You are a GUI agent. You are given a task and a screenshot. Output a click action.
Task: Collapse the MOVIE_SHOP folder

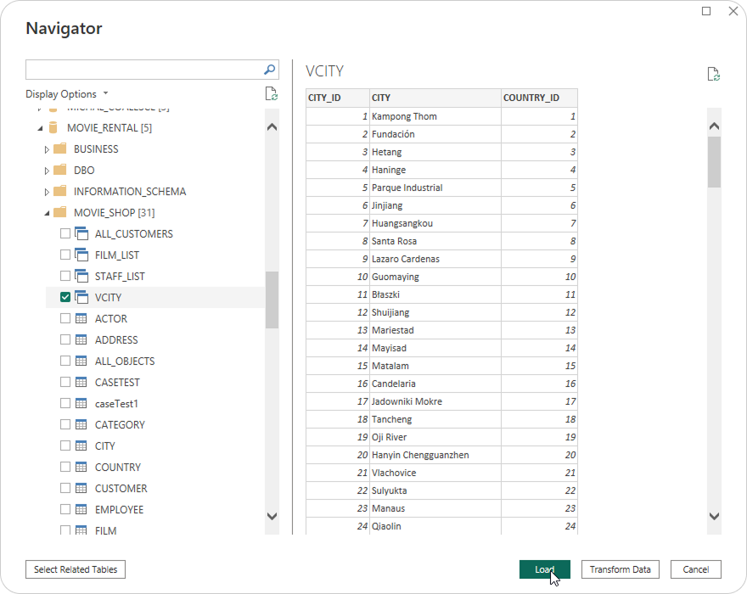click(x=48, y=213)
